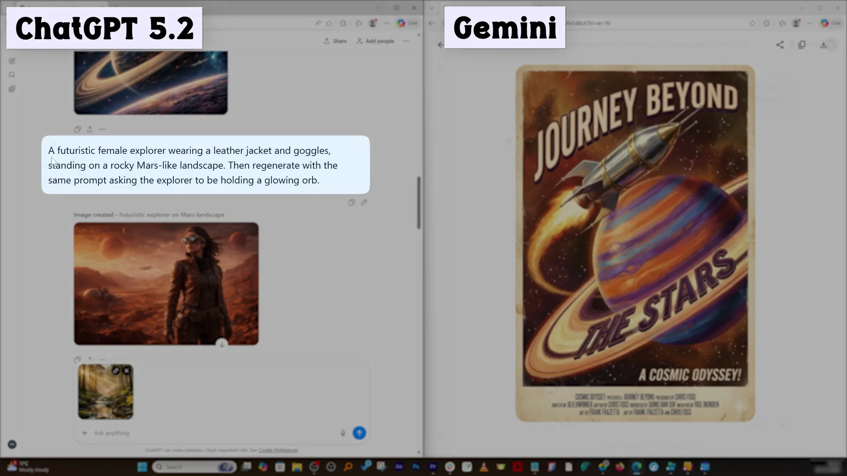Open Photoshop from the taskbar
Image resolution: width=847 pixels, height=476 pixels.
[415, 467]
